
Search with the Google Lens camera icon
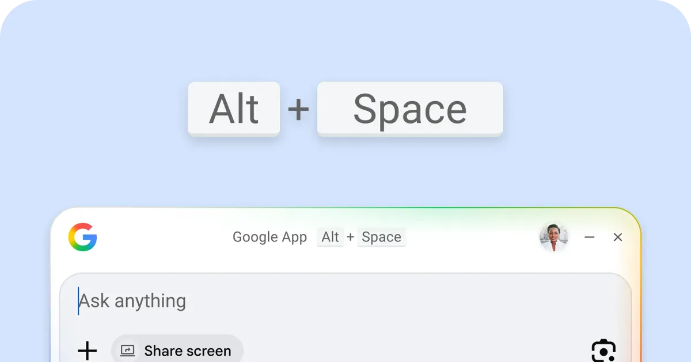click(603, 351)
